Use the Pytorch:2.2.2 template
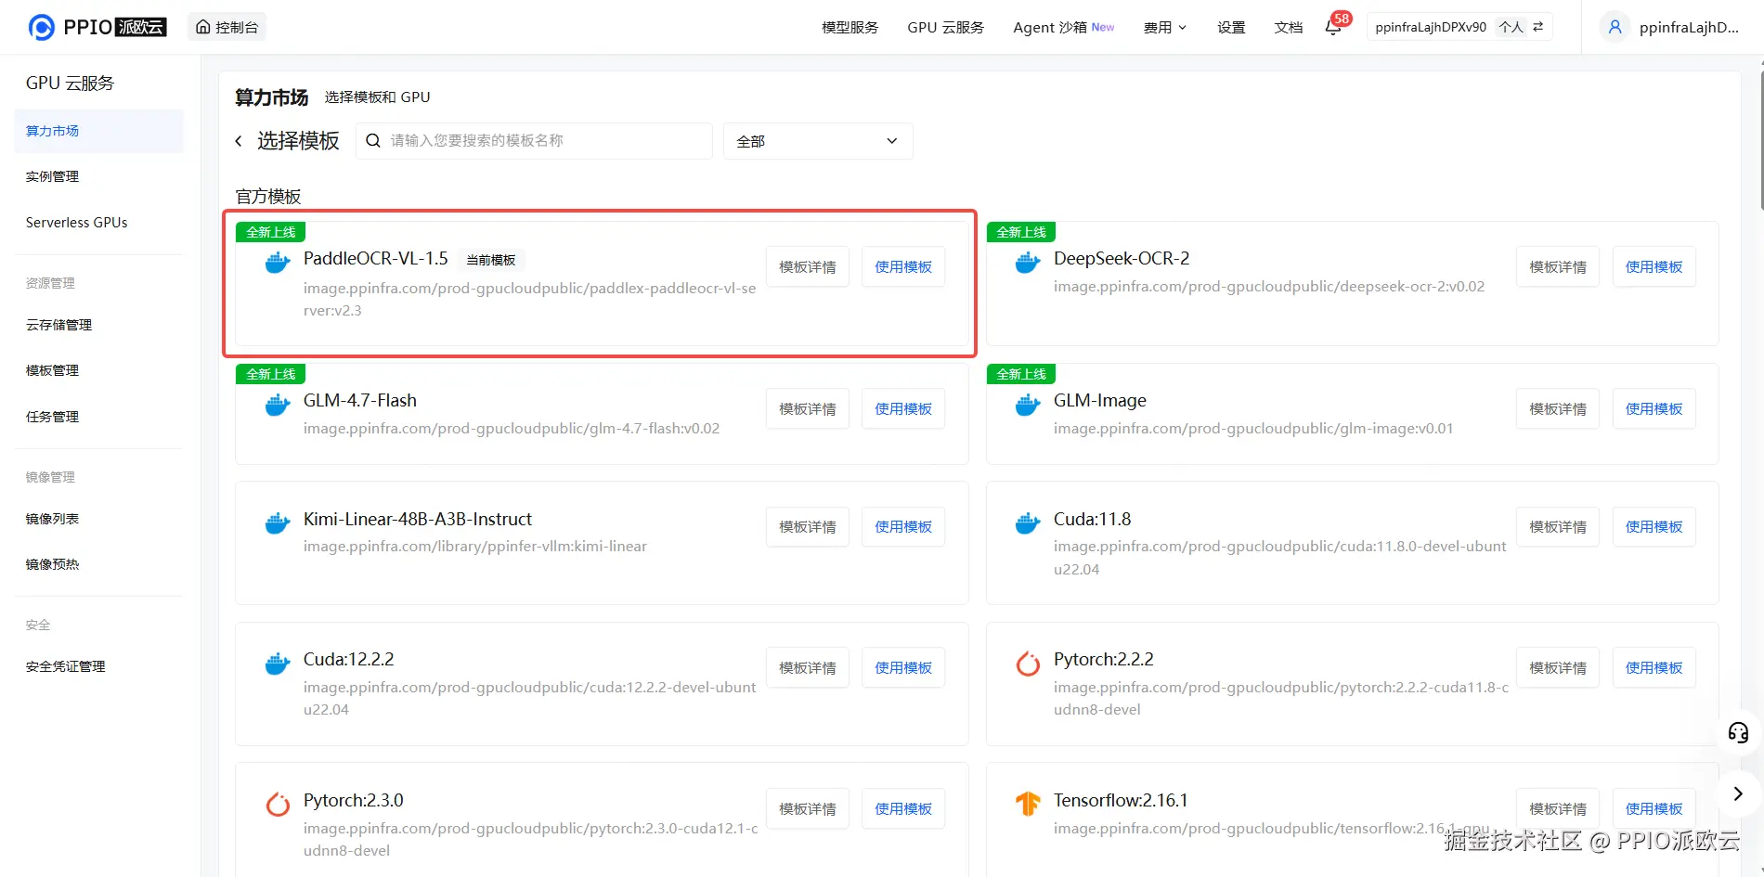 click(1654, 668)
